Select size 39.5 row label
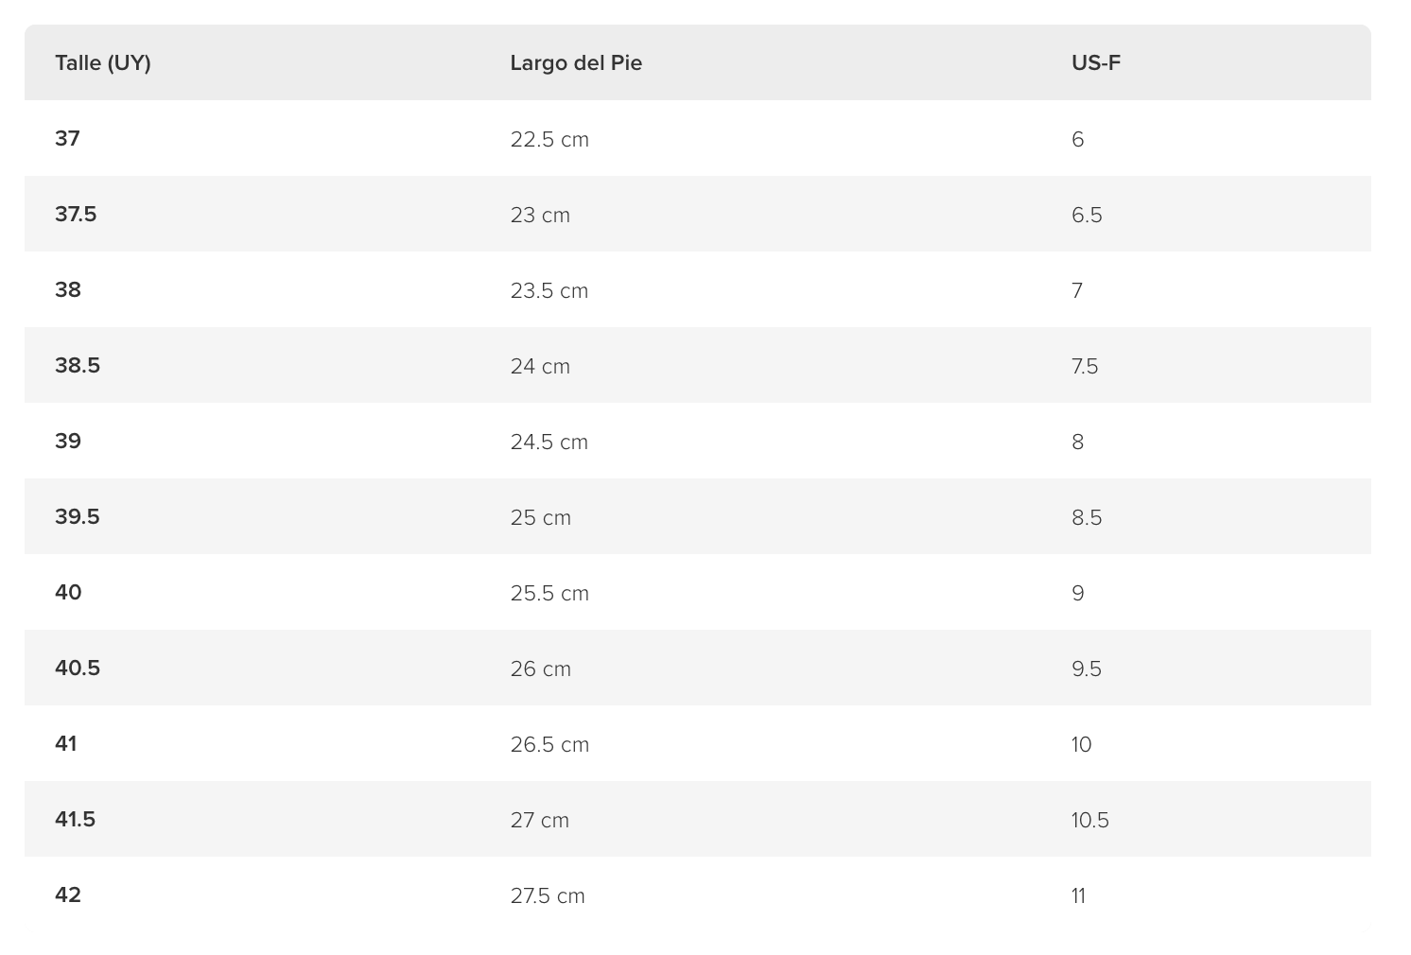This screenshot has height=955, width=1411. (x=78, y=517)
